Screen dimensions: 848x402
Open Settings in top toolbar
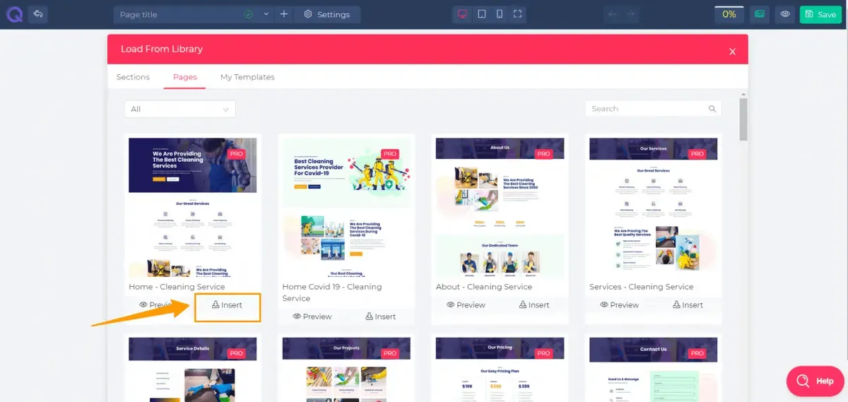point(327,14)
